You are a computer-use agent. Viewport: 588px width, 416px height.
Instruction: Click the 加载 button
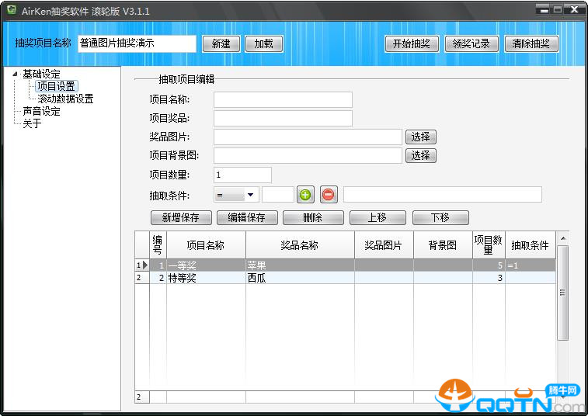tap(264, 43)
